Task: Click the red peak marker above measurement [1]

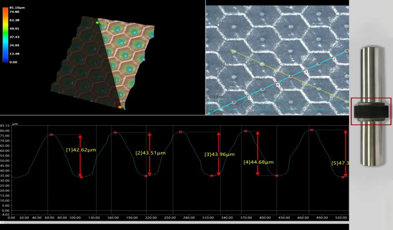Action: [51, 134]
